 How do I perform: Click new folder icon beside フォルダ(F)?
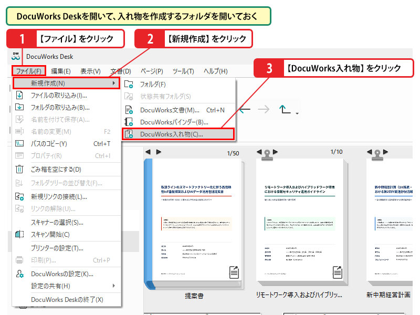click(x=129, y=84)
